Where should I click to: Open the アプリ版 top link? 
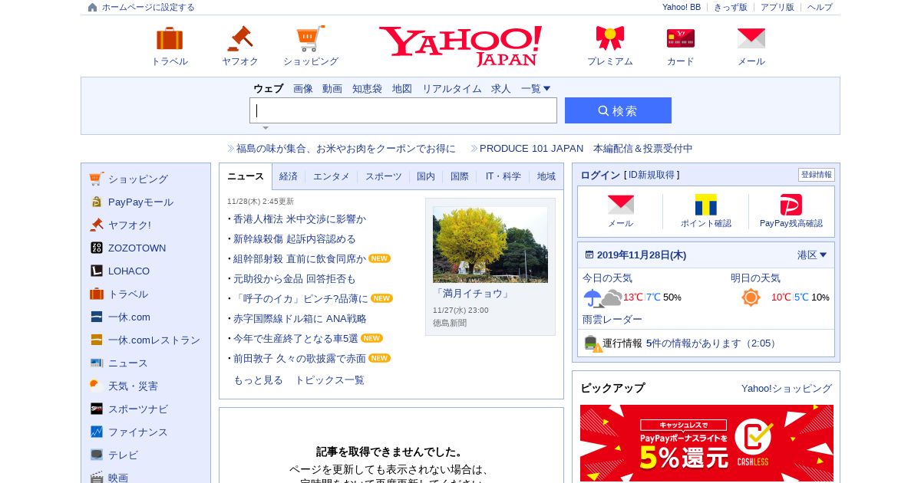777,7
